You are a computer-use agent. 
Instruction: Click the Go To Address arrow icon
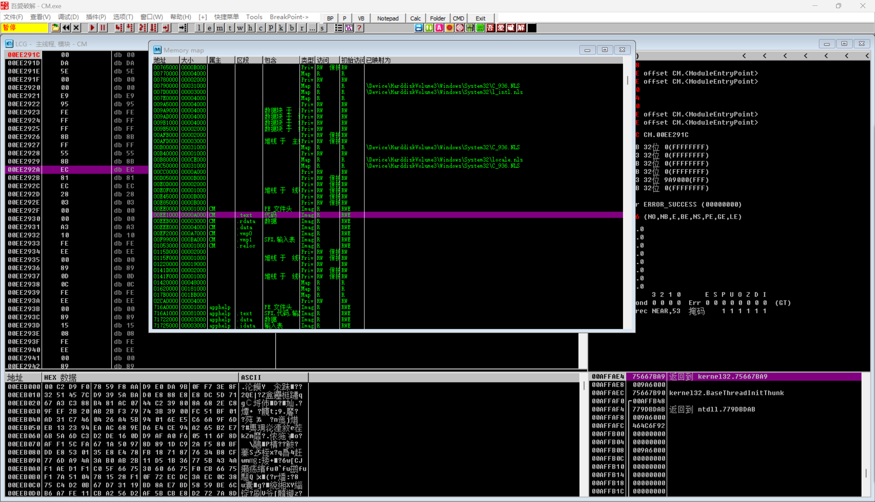[x=183, y=28]
